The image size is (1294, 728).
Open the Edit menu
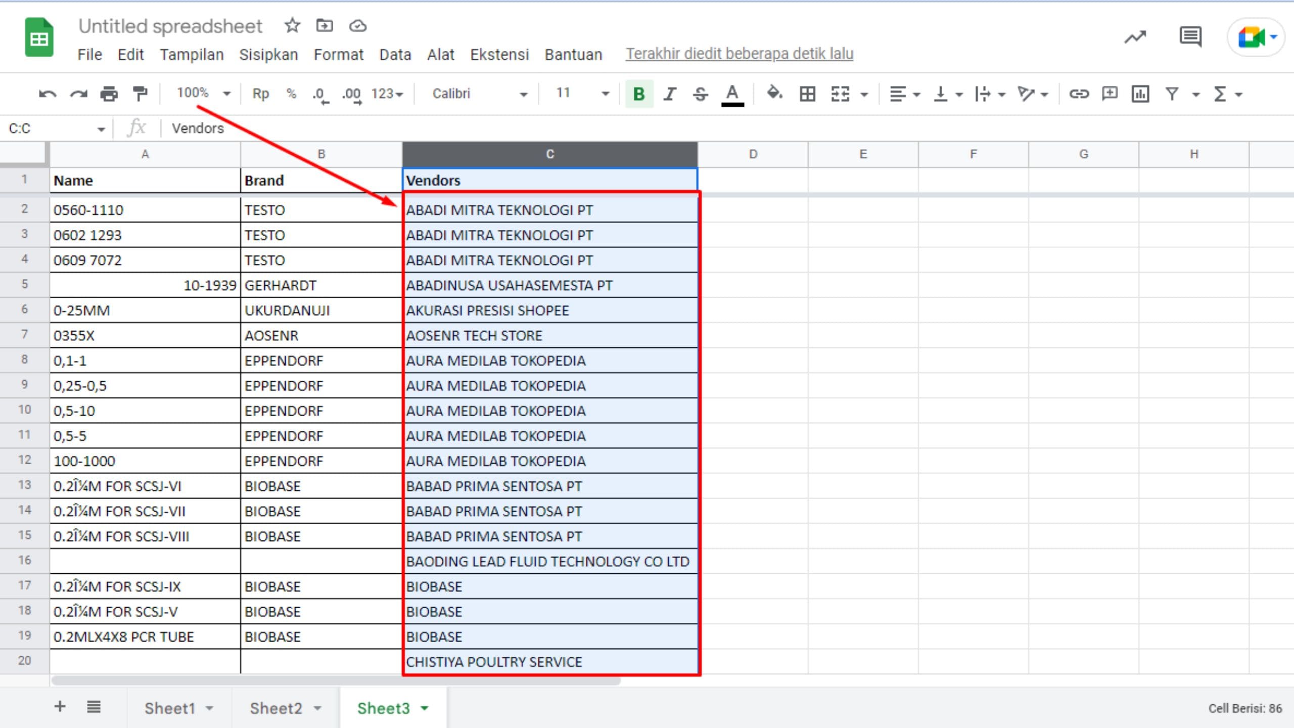(x=130, y=54)
